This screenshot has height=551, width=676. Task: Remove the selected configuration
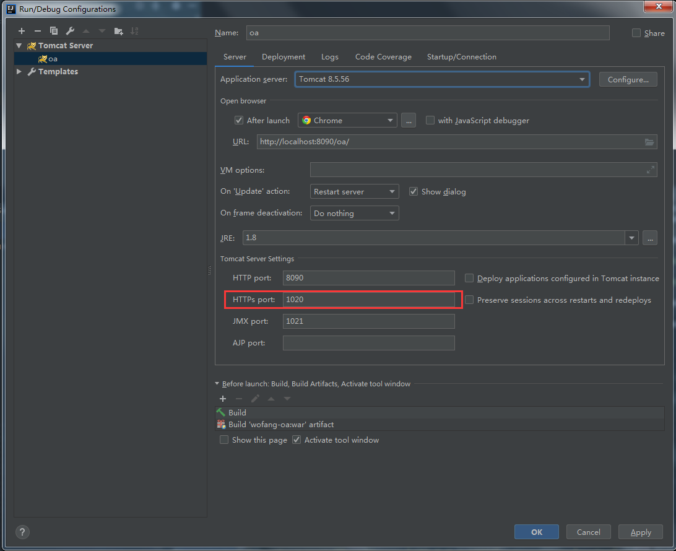tap(37, 30)
